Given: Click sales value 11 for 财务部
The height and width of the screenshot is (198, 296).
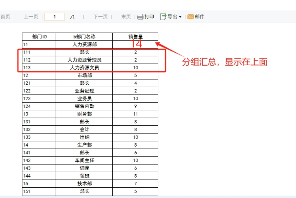Looking at the screenshot, I should tap(135, 114).
